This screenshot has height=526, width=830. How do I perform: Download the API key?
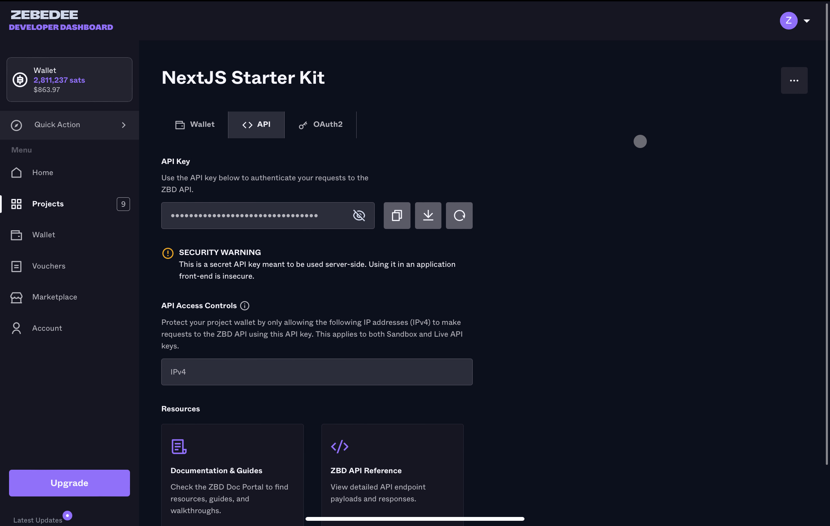pyautogui.click(x=428, y=215)
